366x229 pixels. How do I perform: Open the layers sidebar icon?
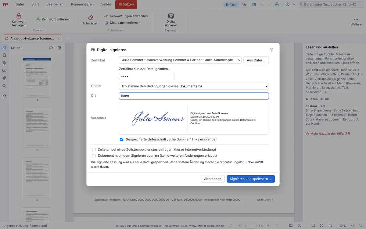[x=4, y=63]
